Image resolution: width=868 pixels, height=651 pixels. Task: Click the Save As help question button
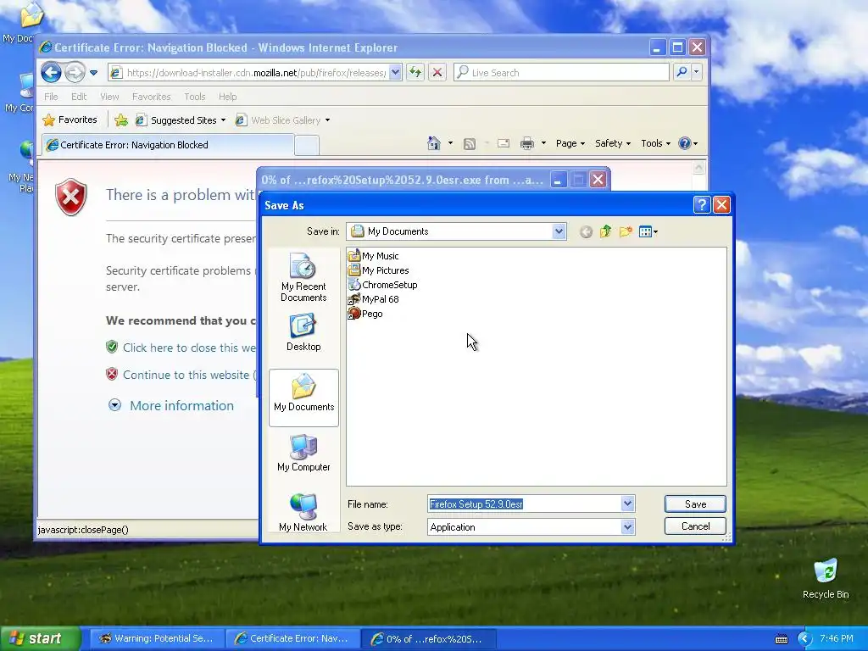(701, 205)
